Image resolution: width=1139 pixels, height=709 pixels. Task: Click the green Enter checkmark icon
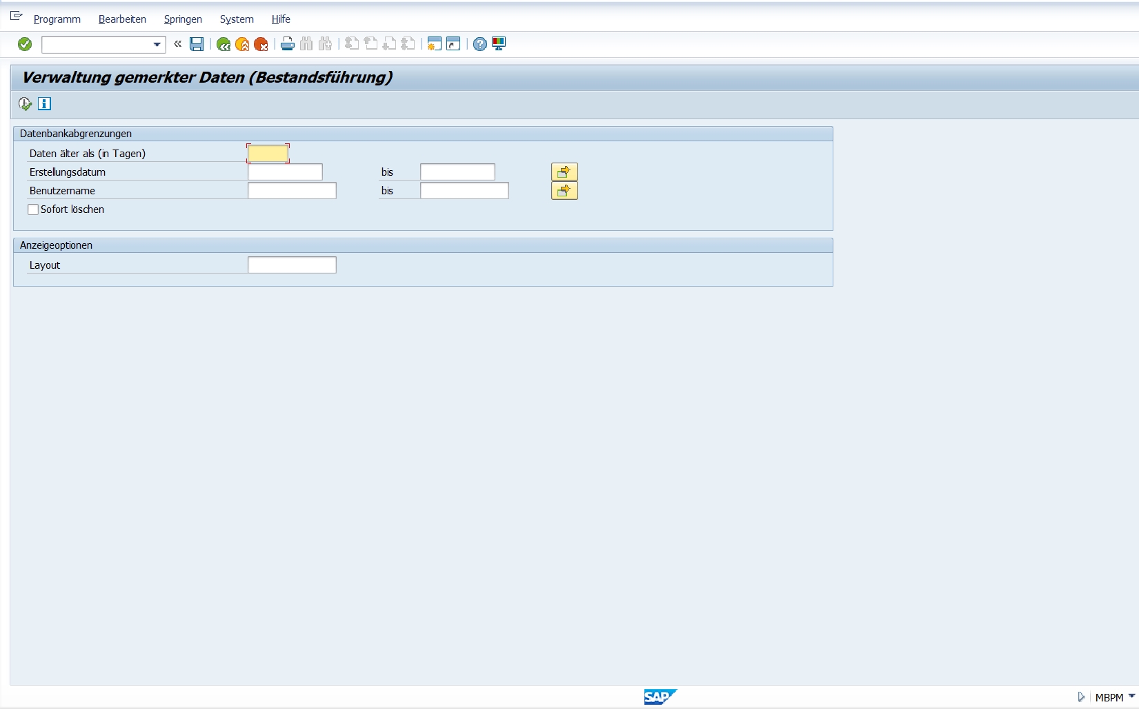coord(25,44)
